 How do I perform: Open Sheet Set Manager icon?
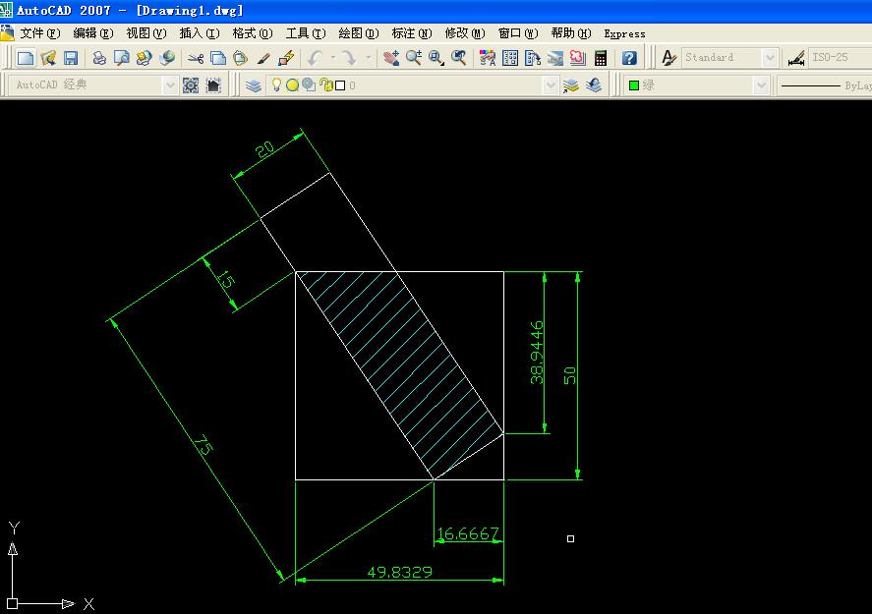tap(555, 58)
